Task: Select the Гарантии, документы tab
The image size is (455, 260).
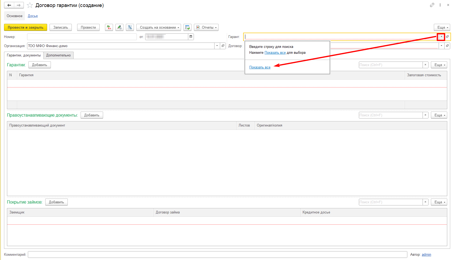Action: click(x=24, y=55)
